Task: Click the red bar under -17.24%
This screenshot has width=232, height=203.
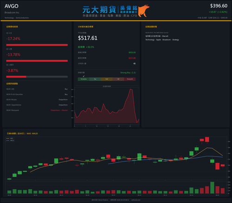Action: [x=37, y=45]
